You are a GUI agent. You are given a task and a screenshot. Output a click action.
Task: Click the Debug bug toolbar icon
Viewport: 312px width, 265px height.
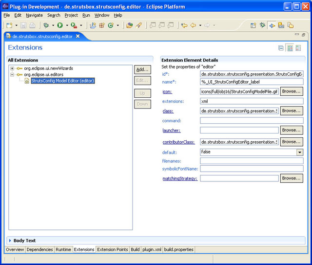[x=46, y=25]
